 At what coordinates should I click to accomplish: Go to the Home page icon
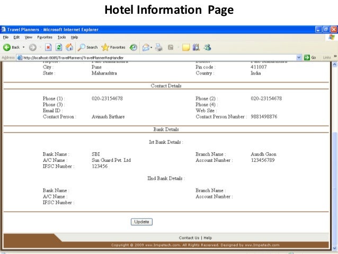[x=69, y=47]
